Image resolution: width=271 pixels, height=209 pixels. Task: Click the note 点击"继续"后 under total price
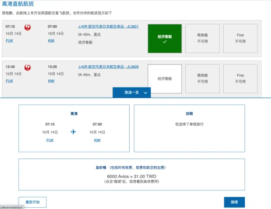[x=132, y=182]
